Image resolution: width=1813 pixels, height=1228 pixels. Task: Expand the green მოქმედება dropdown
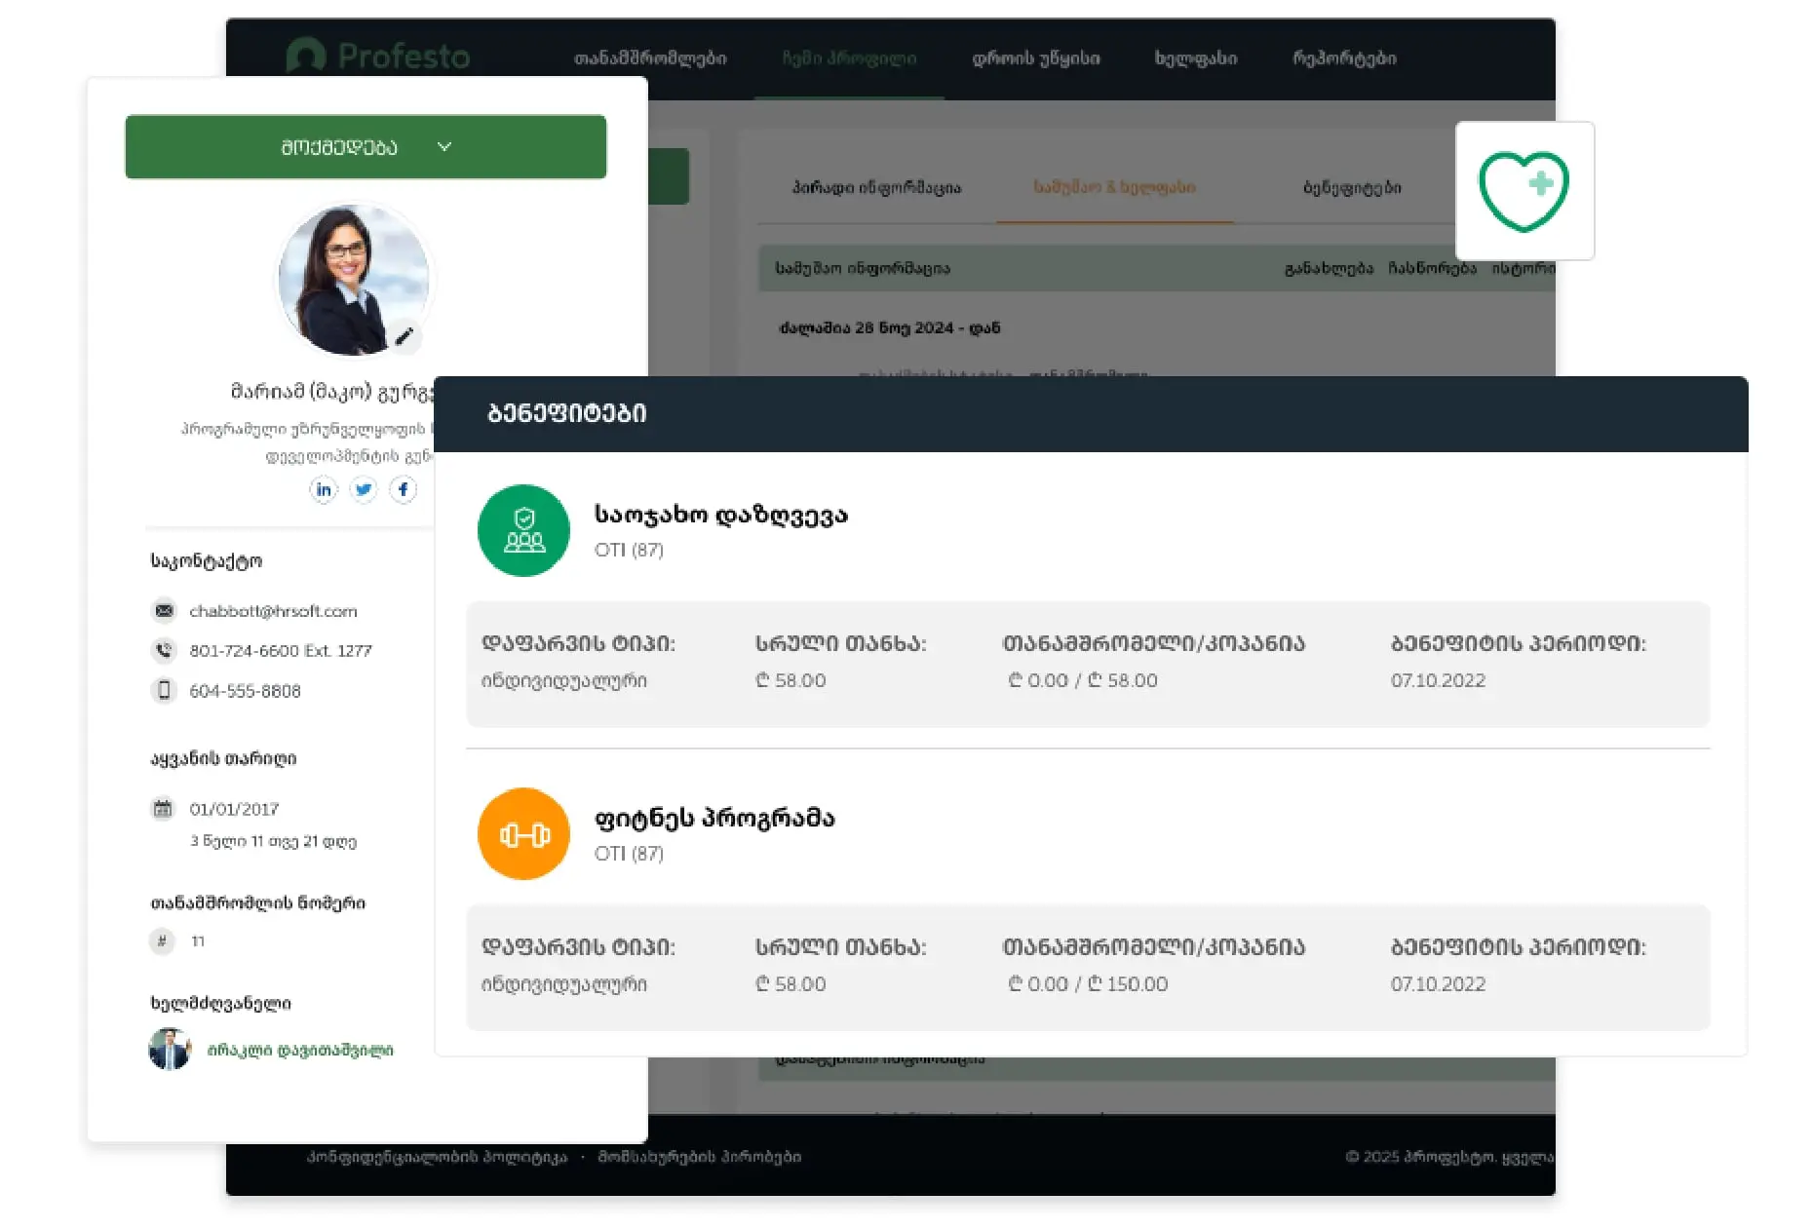[x=366, y=147]
